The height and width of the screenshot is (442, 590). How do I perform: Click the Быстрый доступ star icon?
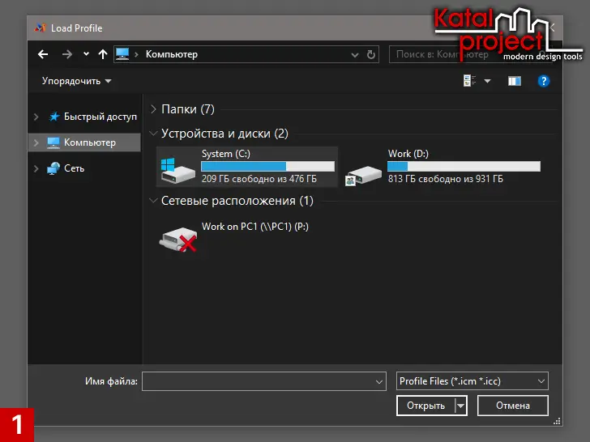click(54, 117)
